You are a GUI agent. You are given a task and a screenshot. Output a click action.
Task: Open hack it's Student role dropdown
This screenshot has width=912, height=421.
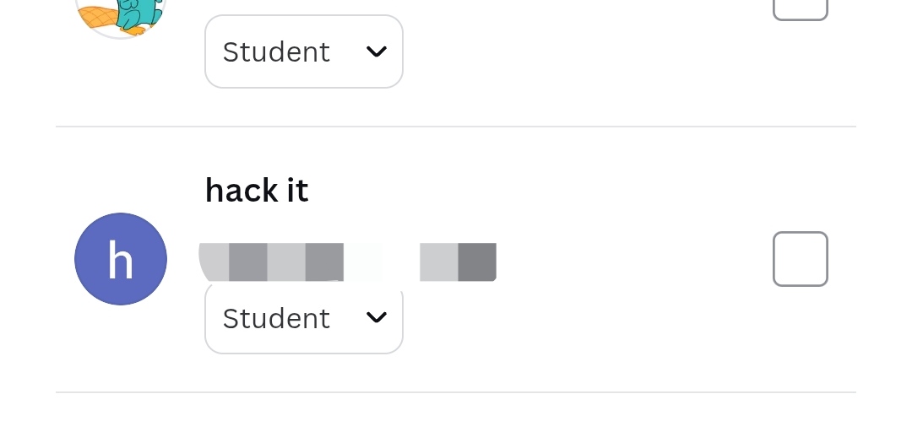point(303,318)
